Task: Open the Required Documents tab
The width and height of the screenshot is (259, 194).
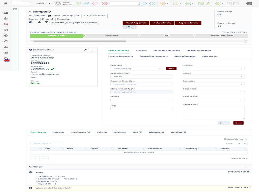Action: (120, 56)
